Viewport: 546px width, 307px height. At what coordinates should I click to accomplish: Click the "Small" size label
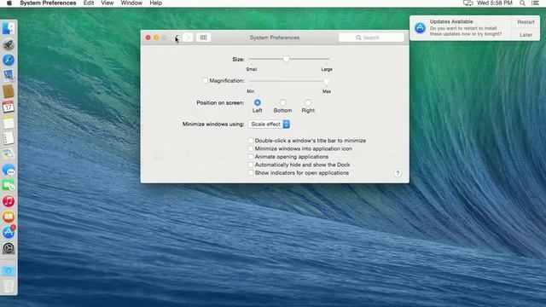tap(252, 69)
